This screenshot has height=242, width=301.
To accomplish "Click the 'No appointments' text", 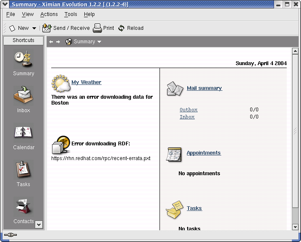I will pos(199,174).
